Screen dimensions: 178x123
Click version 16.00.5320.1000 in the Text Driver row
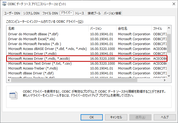click(103, 63)
